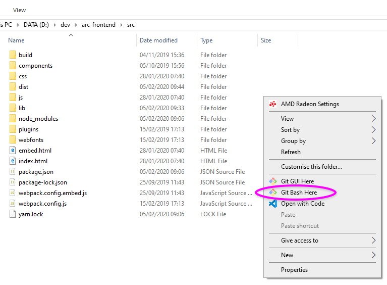
Task: Select Refresh in the context menu
Action: [x=322, y=152]
